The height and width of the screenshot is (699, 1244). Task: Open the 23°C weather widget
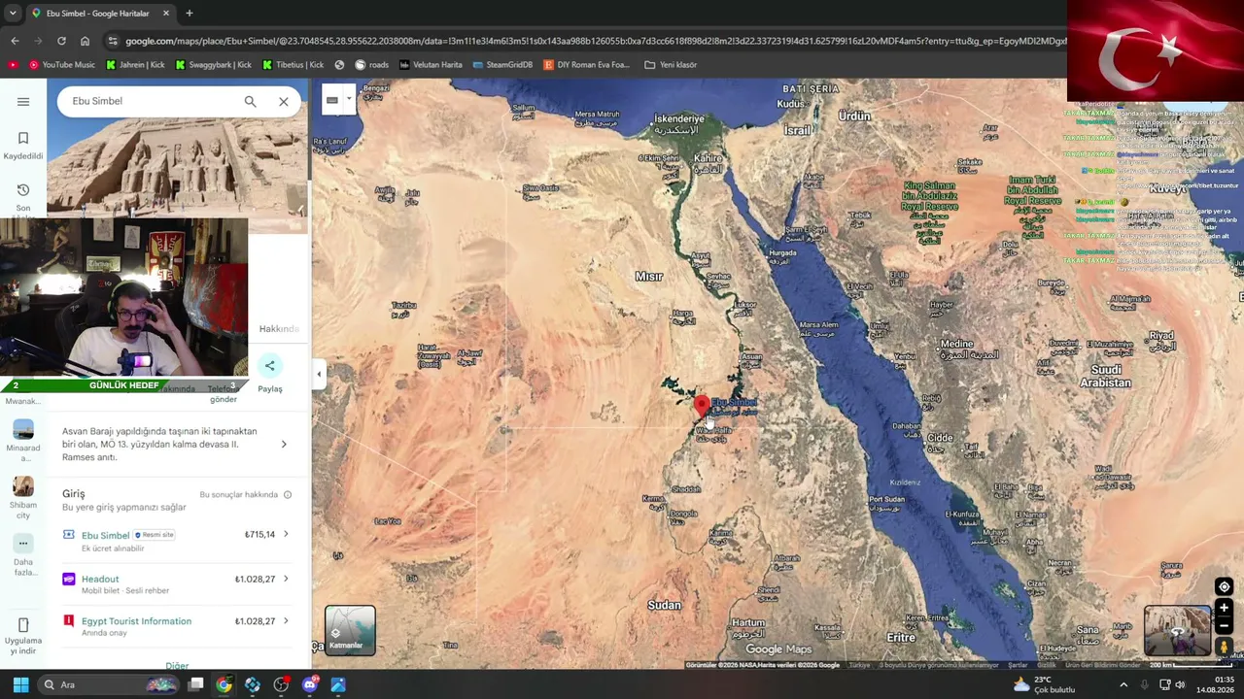point(1044,684)
